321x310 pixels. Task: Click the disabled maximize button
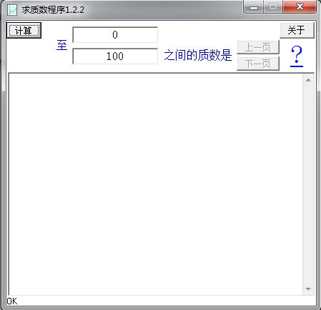point(273,6)
